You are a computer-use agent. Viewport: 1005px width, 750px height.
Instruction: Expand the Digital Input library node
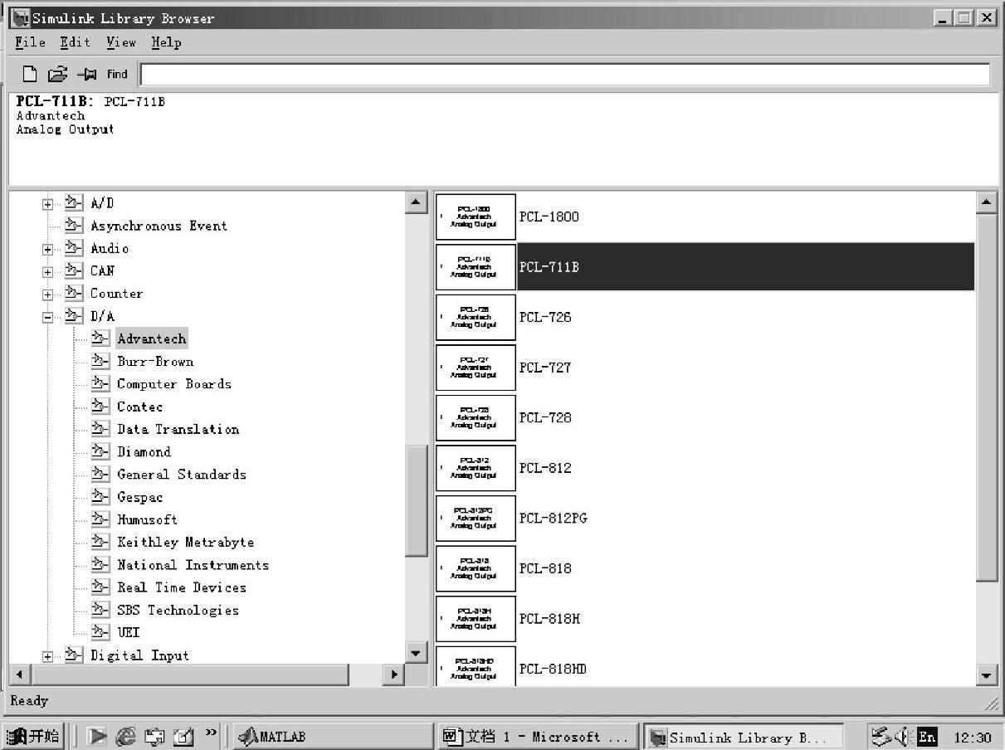tap(48, 656)
